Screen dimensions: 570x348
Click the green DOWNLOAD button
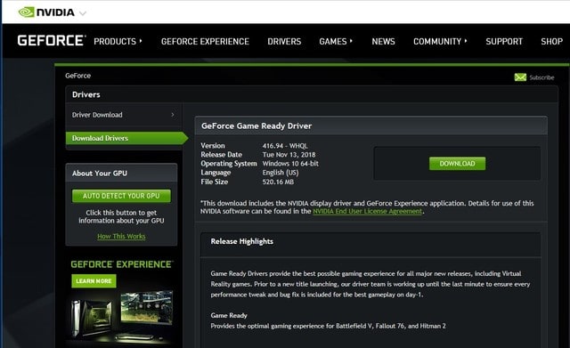[457, 164]
